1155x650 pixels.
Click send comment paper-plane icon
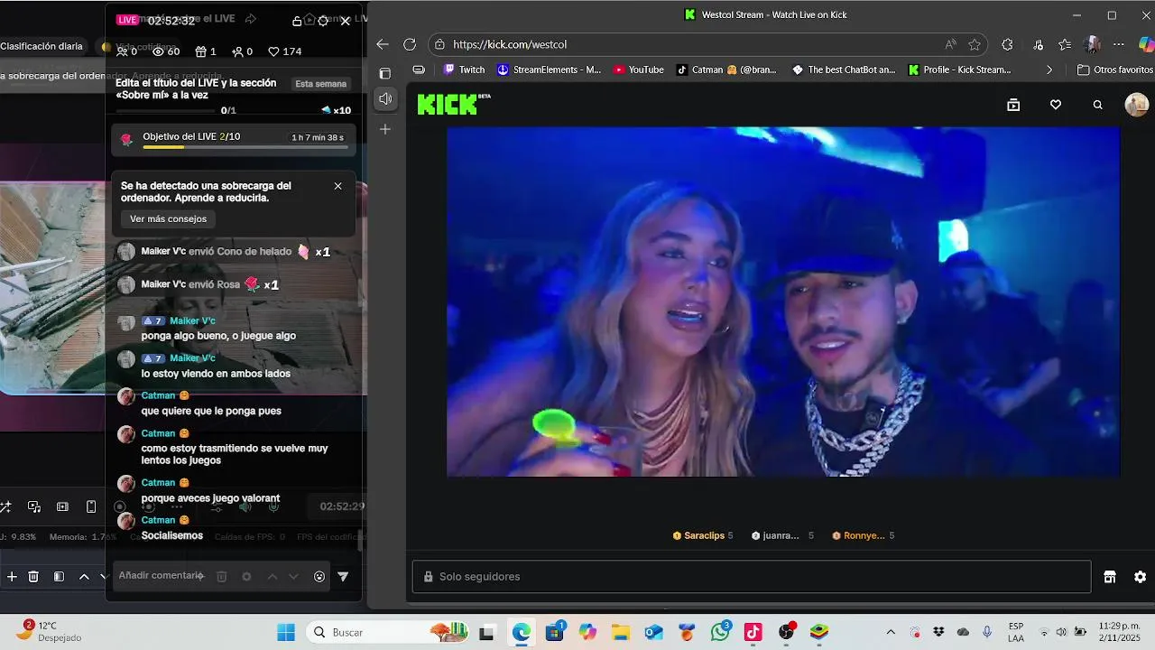click(343, 577)
